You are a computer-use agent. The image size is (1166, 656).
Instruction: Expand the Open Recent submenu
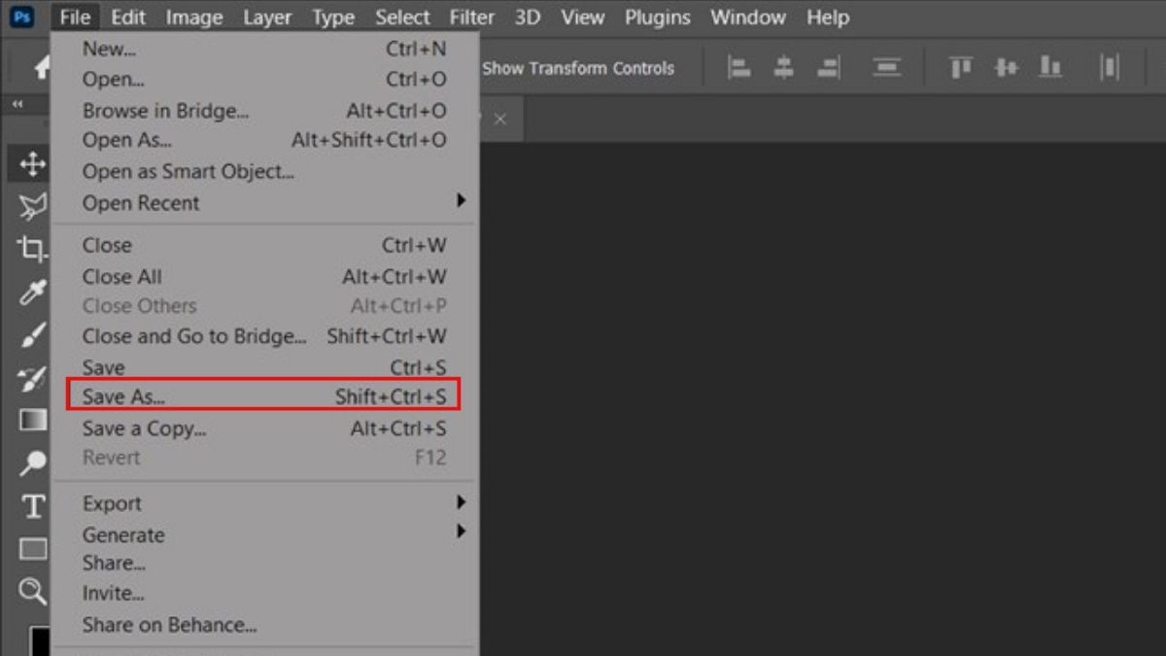pos(262,202)
